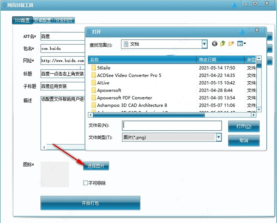Click the icon preview placeholder
Image resolution: width=277 pixels, height=223 pixels.
click(55, 175)
